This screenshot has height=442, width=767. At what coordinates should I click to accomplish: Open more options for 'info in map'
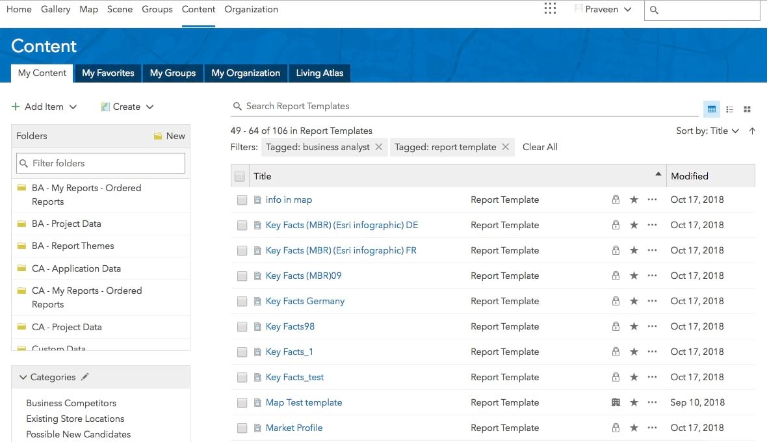pos(652,200)
